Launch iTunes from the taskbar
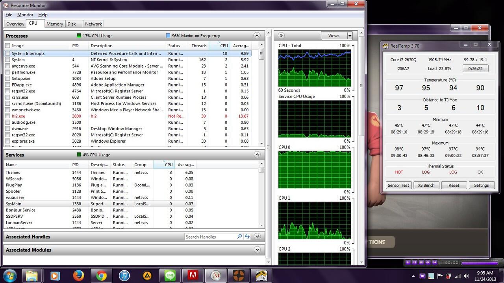 [124, 276]
